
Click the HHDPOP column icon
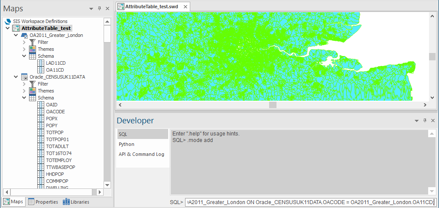click(x=41, y=174)
